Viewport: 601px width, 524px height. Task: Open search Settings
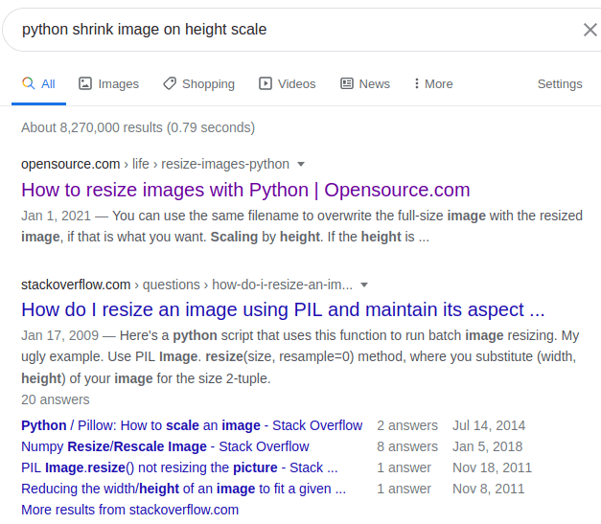pos(560,84)
